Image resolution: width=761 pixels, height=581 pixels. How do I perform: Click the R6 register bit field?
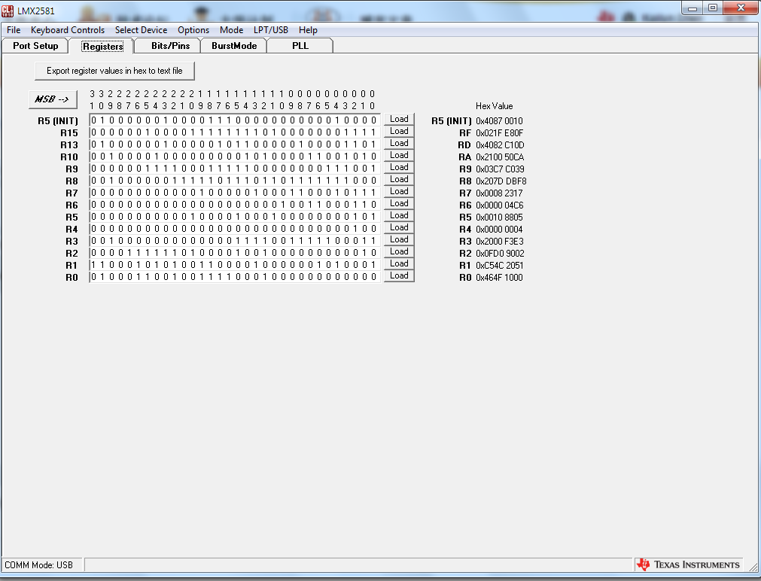[235, 205]
